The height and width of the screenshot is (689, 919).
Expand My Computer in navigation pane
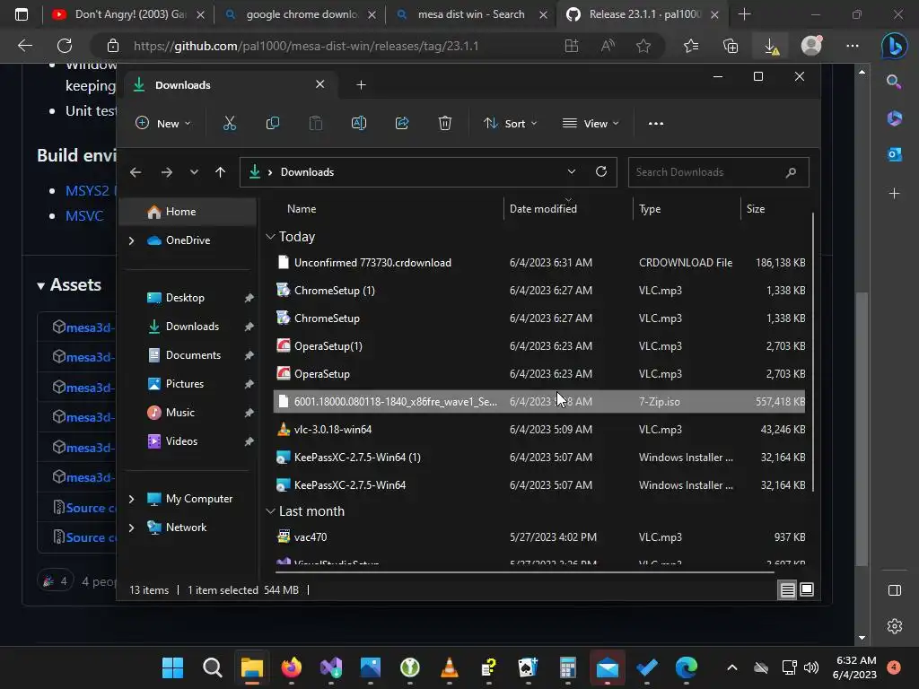pyautogui.click(x=131, y=499)
